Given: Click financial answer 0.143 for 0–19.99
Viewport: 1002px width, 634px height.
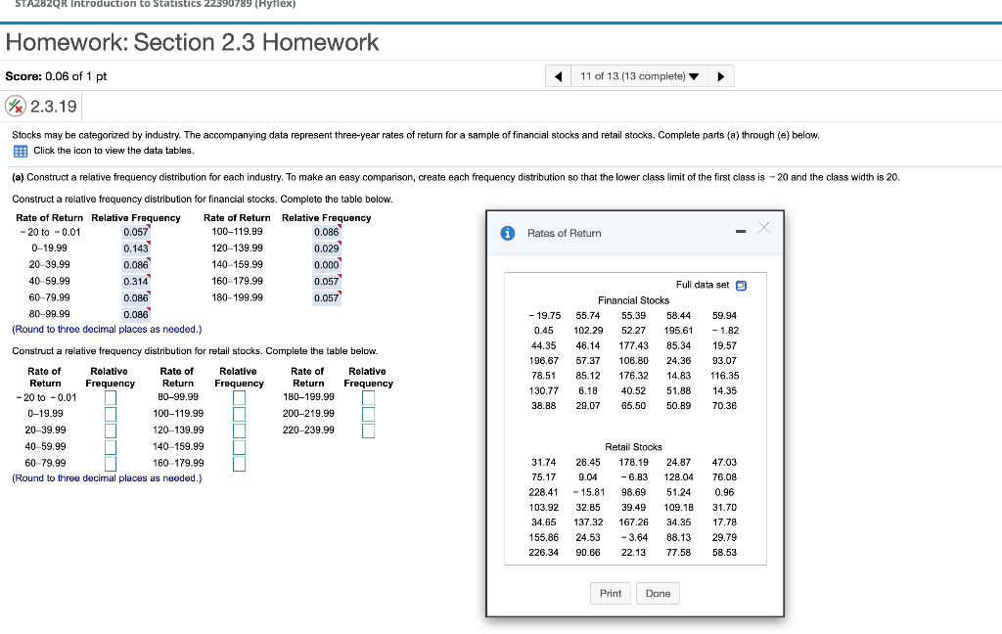Looking at the screenshot, I should [136, 249].
